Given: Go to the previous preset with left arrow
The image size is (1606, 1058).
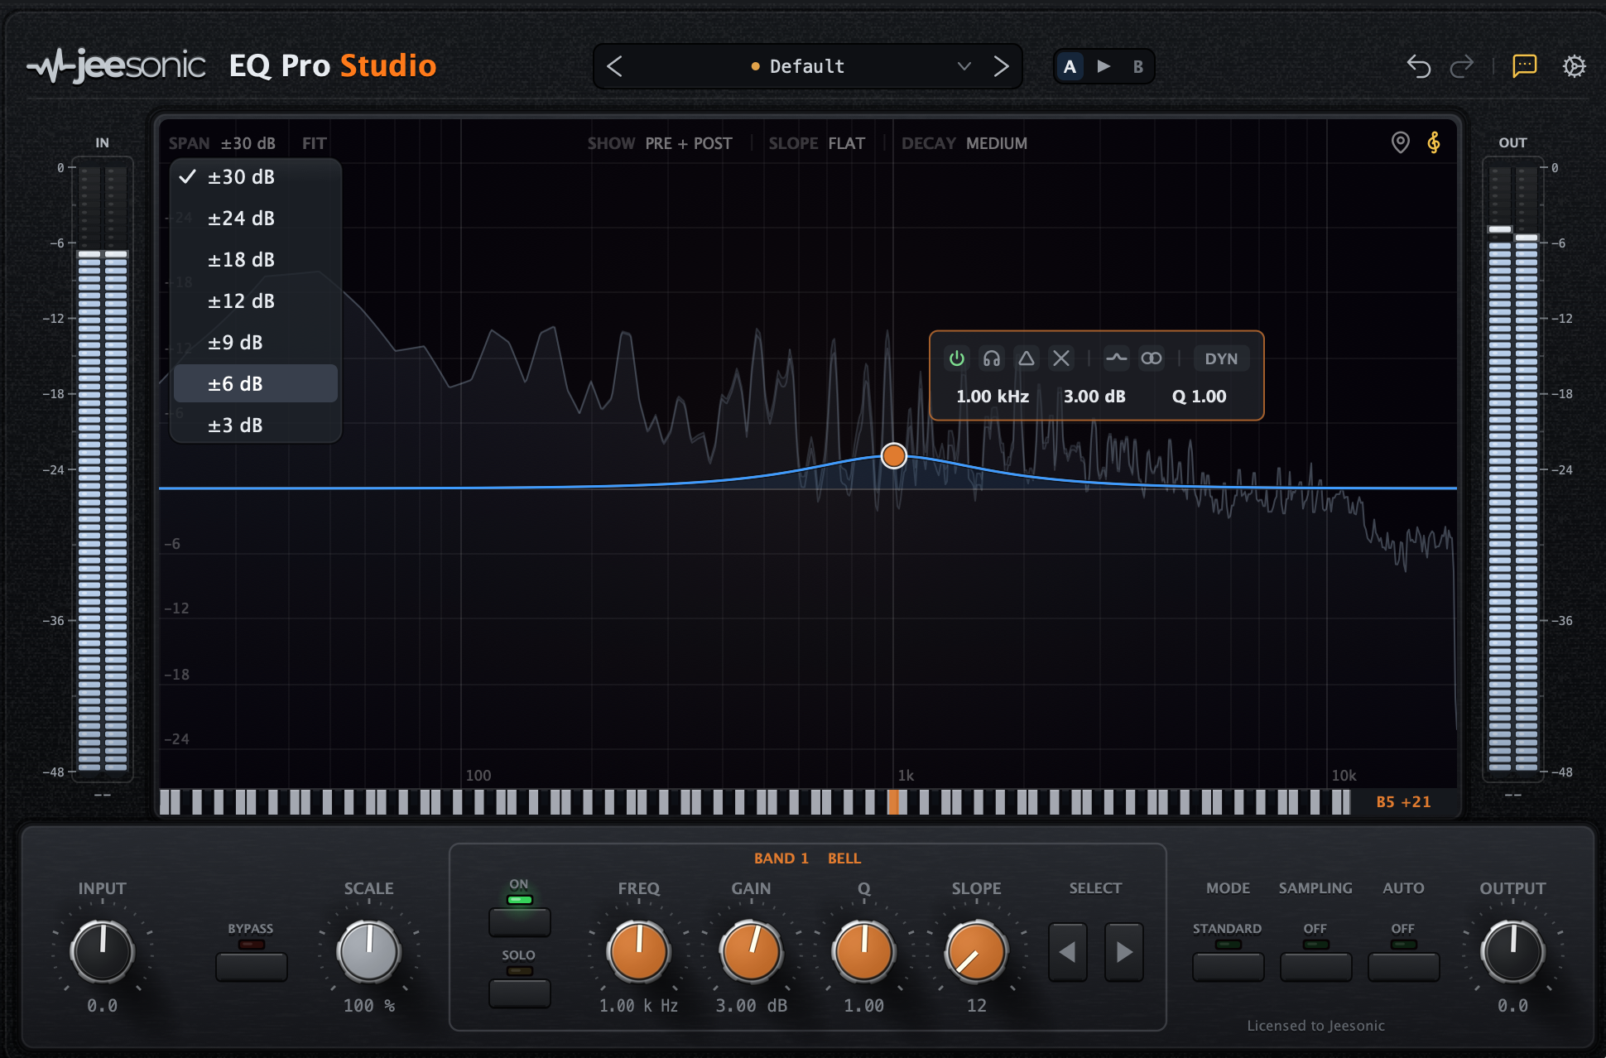Looking at the screenshot, I should click(x=614, y=66).
